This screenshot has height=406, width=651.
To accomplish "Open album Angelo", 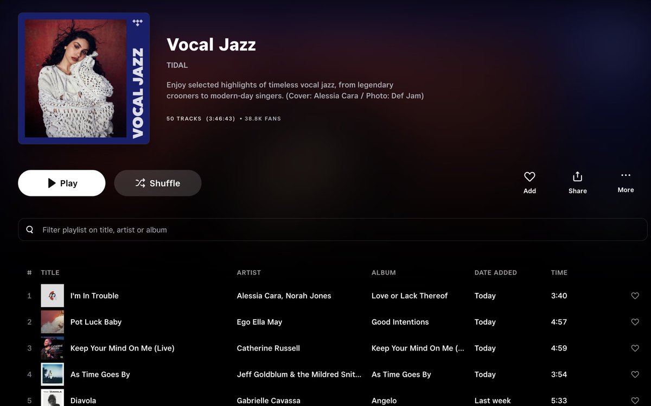I will (384, 401).
